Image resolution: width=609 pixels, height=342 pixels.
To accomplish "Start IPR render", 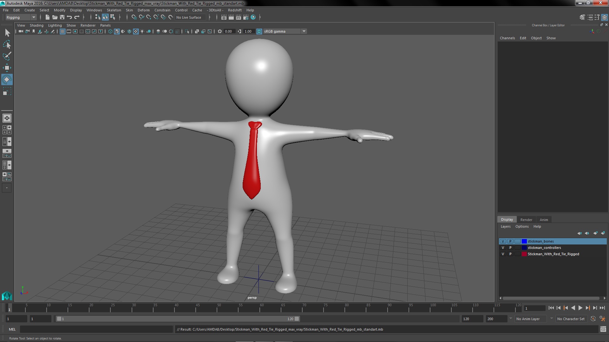I will pyautogui.click(x=239, y=17).
